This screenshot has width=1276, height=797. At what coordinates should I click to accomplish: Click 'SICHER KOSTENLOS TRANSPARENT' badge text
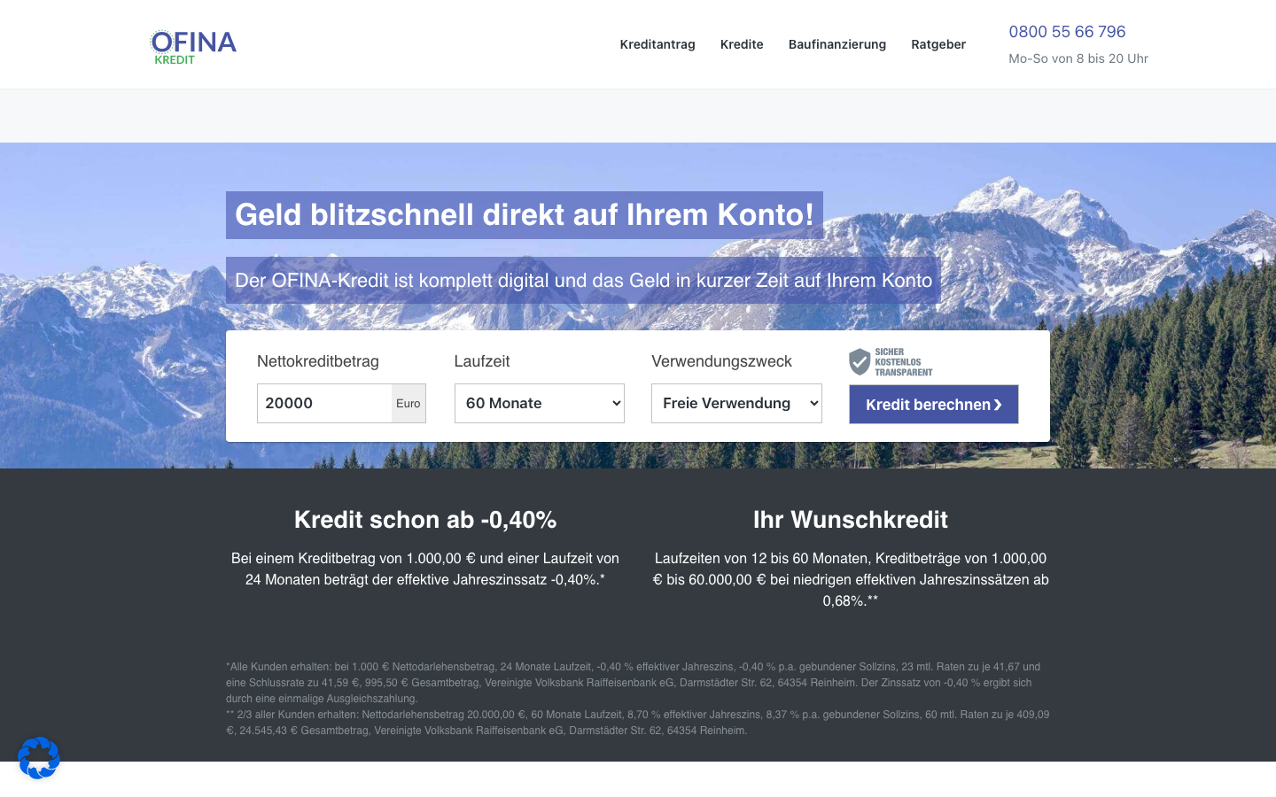coord(903,362)
